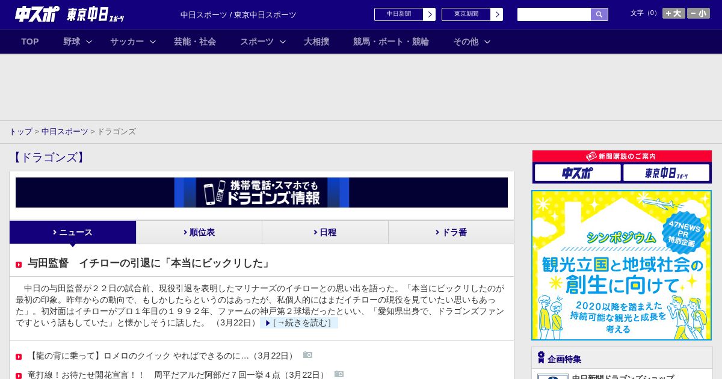Viewport: 722px width, 379px height.
Task: Click red bullet icon beside 与田監督 headline
Action: click(19, 265)
